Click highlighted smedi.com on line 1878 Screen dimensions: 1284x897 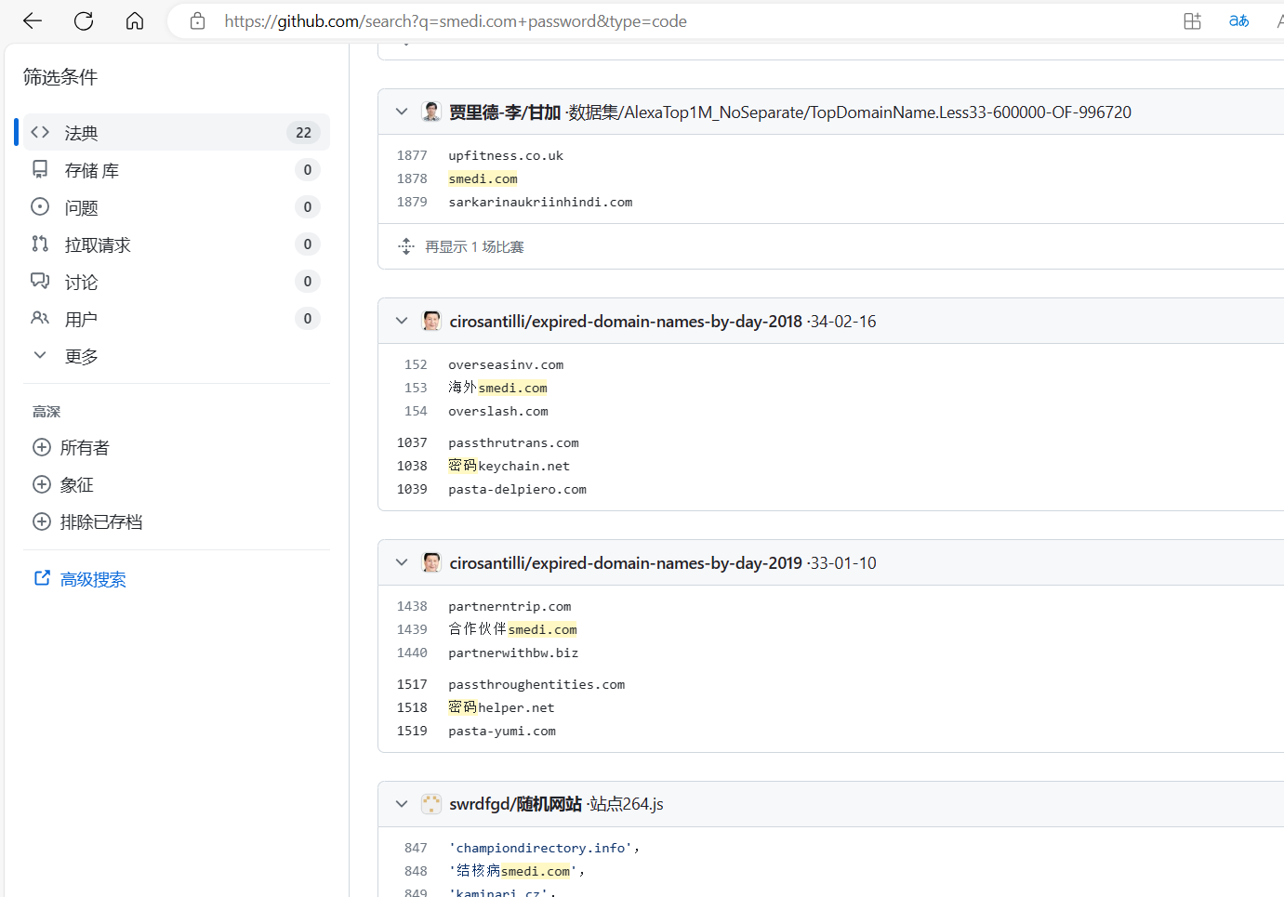(x=483, y=178)
